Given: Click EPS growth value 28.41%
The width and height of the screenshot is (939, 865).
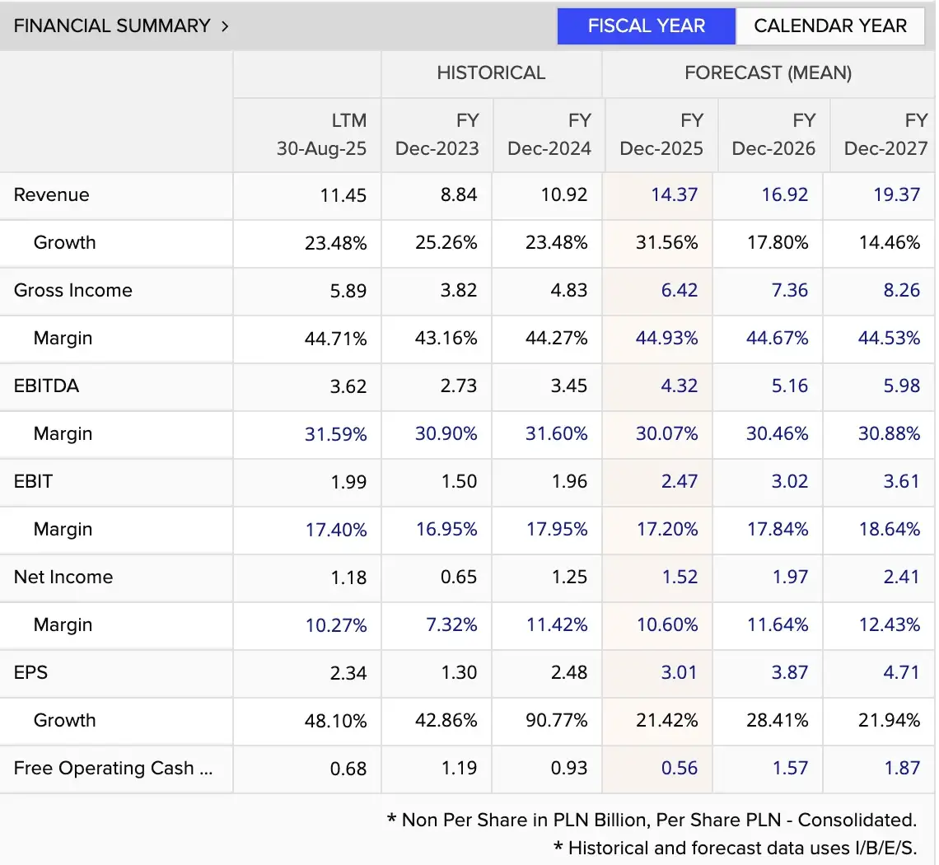Looking at the screenshot, I should click(778, 720).
